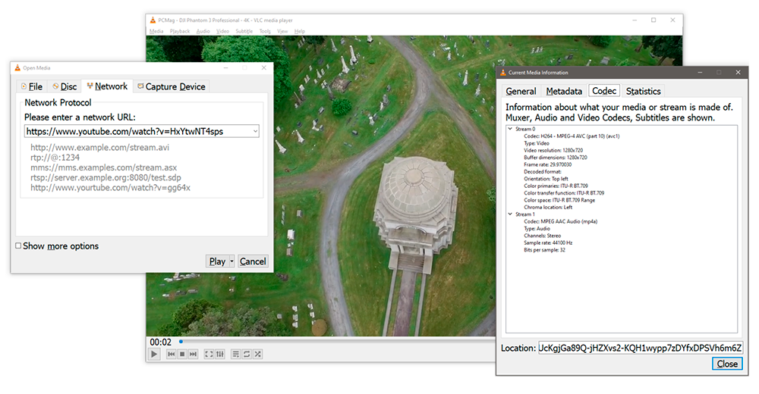Viewport: 759px width, 394px height.
Task: Collapse Stream 0 in codec tree
Action: coord(510,129)
